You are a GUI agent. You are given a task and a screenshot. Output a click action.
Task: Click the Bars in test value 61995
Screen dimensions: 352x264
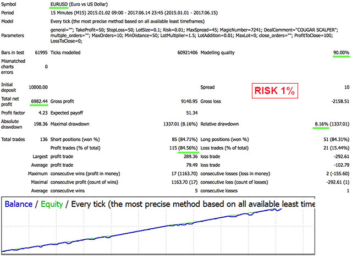40,53
